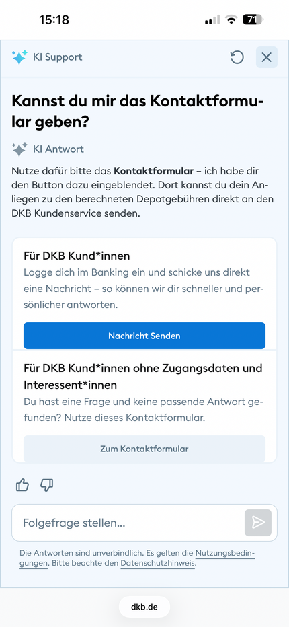This screenshot has height=627, width=289.
Task: Tap the battery indicator in status bar
Action: click(x=253, y=20)
